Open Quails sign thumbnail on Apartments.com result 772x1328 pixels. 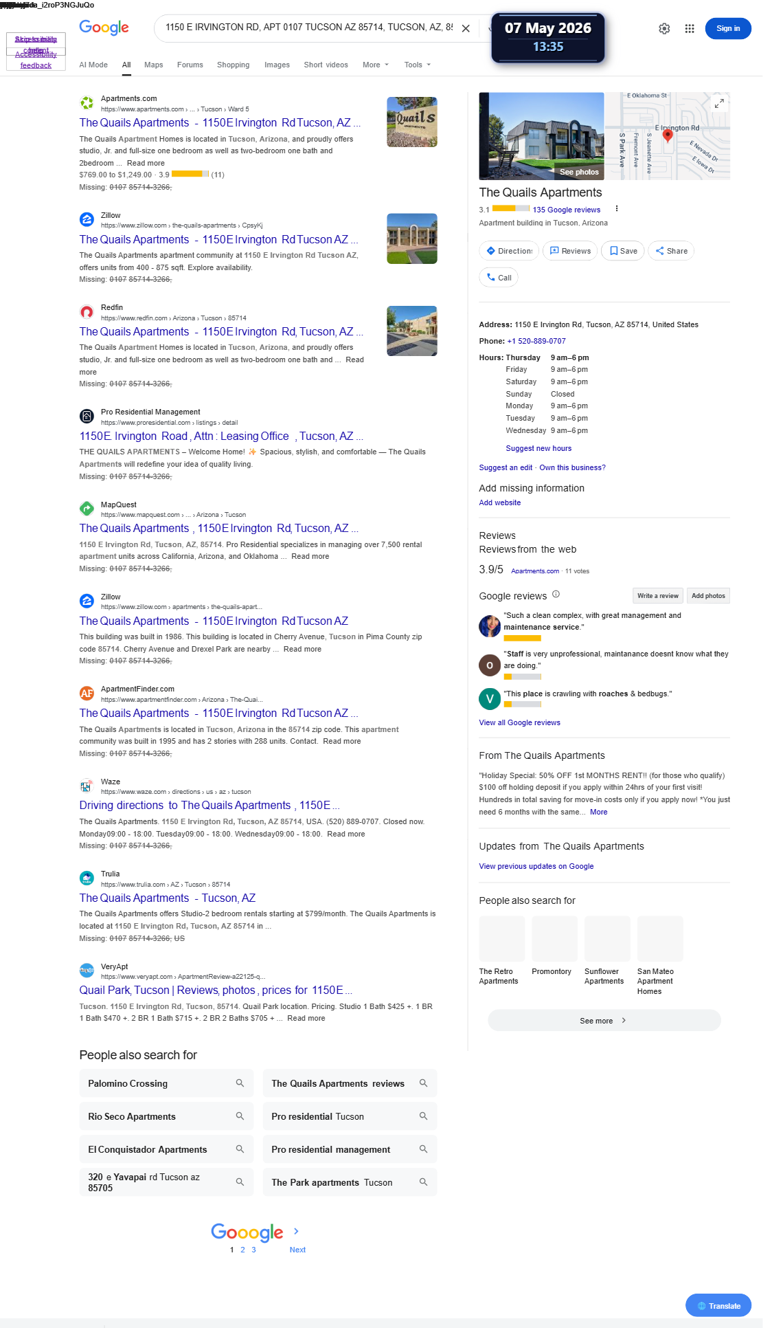412,122
